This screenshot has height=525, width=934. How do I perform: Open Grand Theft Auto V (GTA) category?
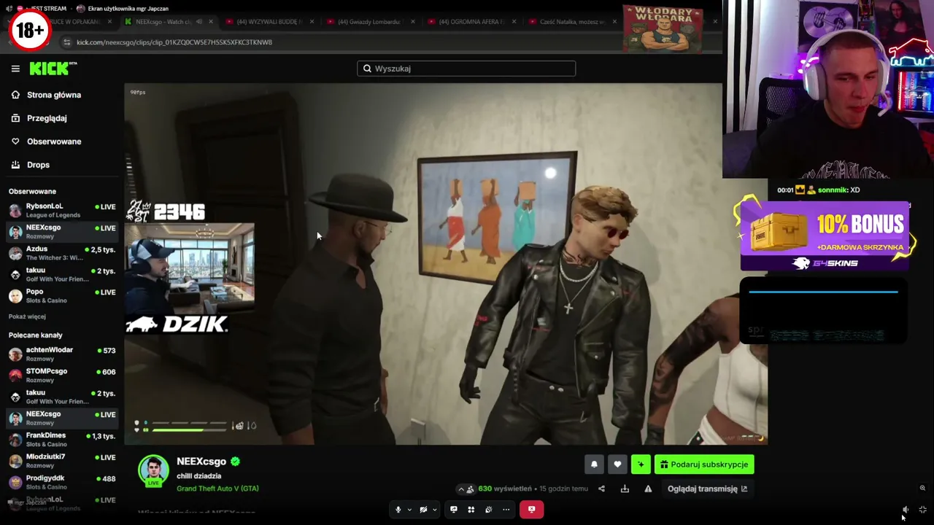(x=217, y=489)
